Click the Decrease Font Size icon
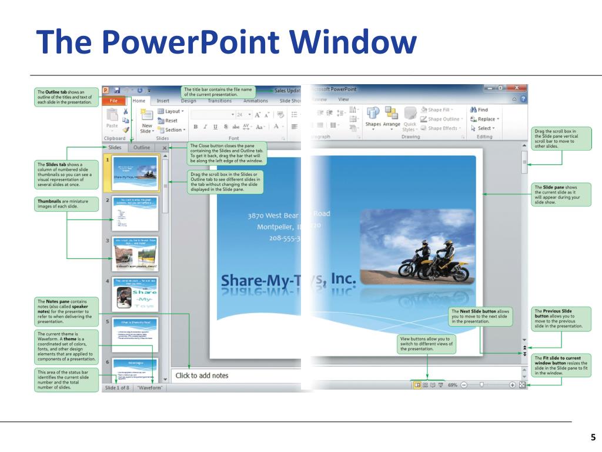 pyautogui.click(x=267, y=115)
